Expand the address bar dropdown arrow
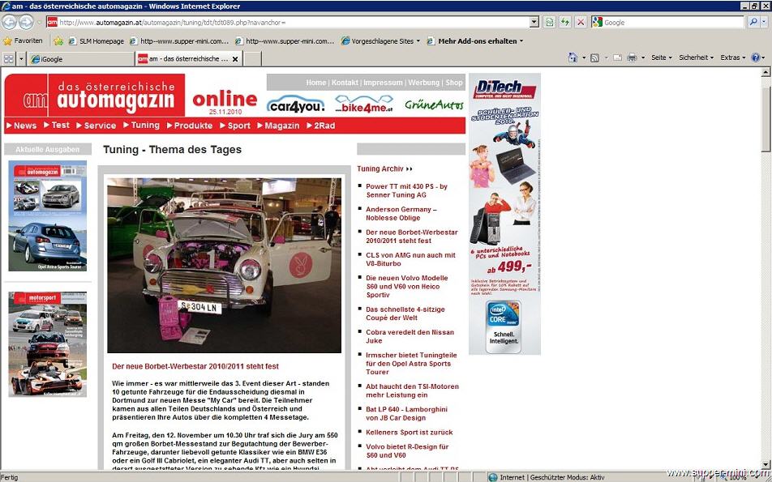This screenshot has height=482, width=772. 534,22
